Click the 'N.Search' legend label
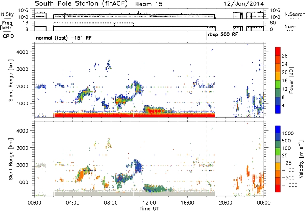 [x=294, y=14]
